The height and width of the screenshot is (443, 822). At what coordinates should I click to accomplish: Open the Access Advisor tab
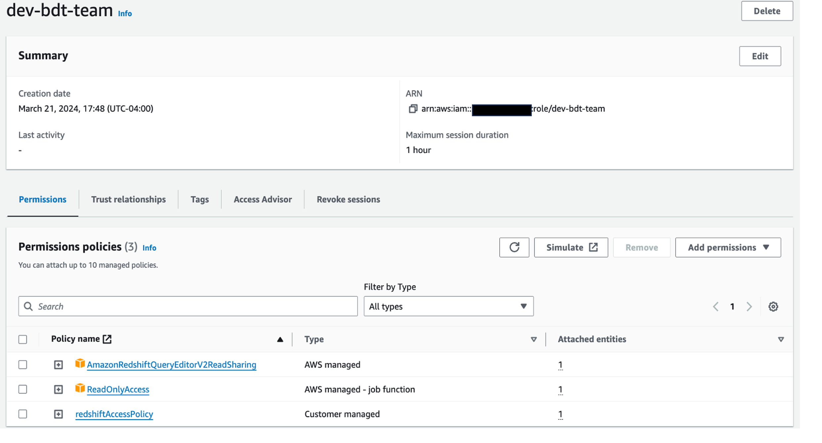click(x=263, y=199)
